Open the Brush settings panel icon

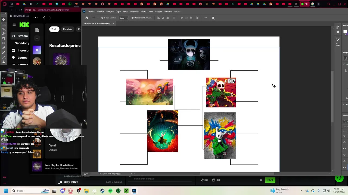(338, 40)
